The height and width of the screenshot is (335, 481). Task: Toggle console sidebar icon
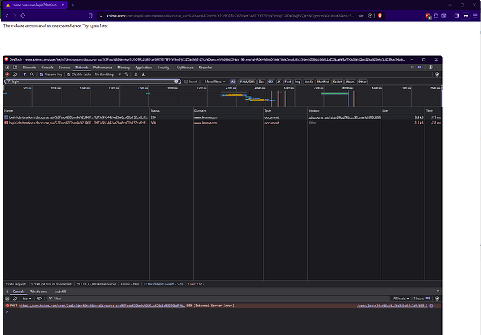pos(8,299)
